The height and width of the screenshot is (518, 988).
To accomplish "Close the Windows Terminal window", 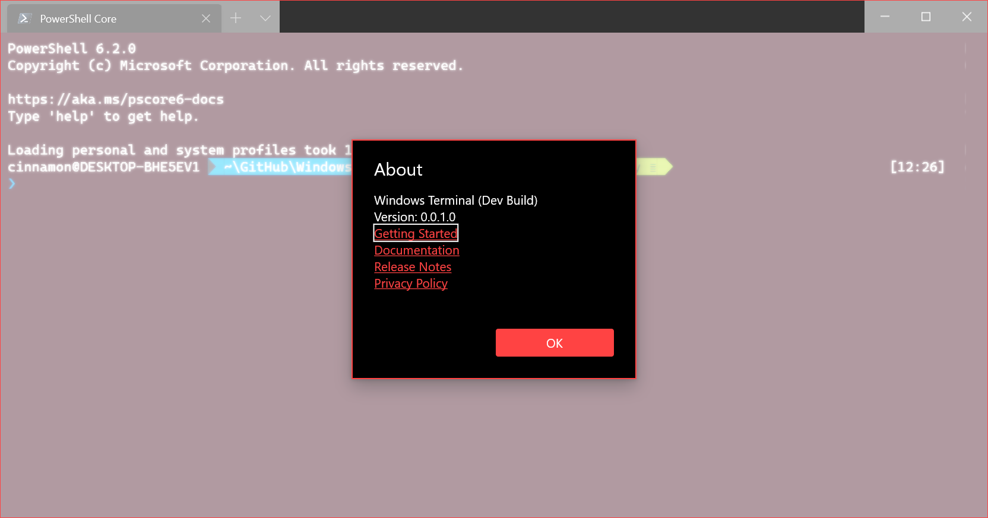I will (x=967, y=17).
